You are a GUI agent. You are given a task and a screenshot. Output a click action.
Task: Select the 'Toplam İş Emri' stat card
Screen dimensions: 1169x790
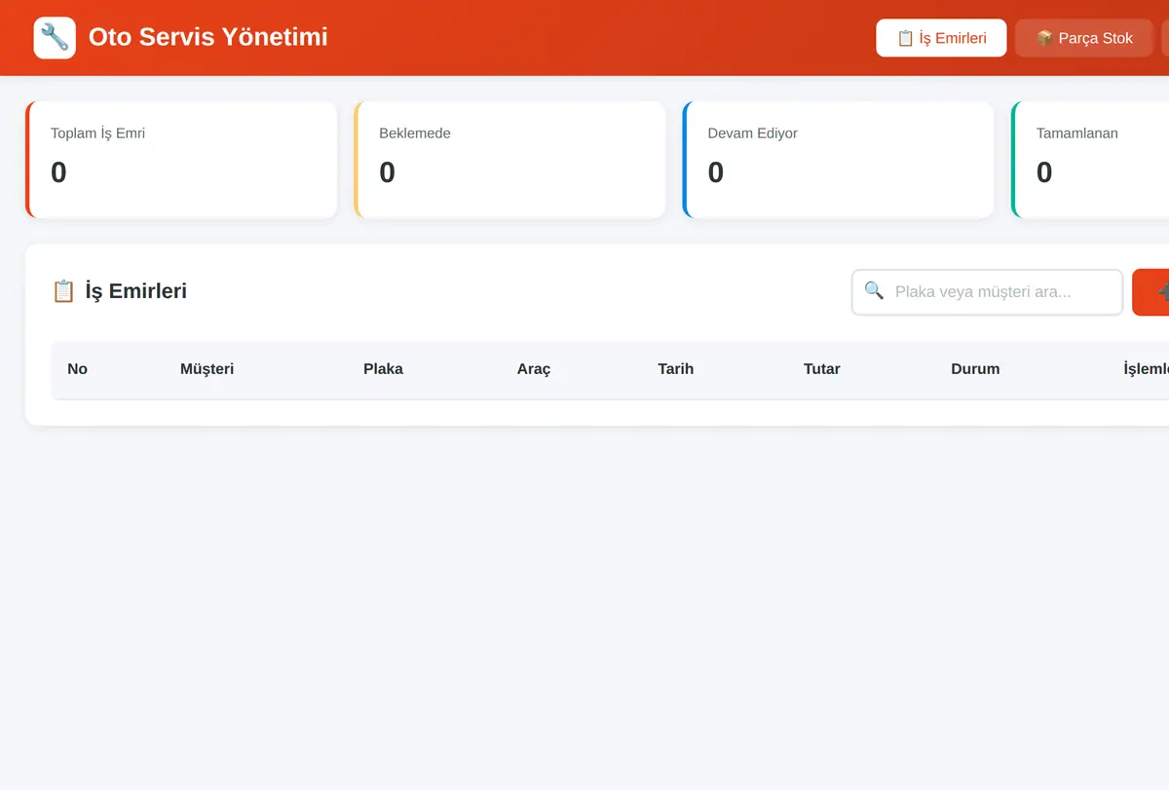tap(181, 160)
